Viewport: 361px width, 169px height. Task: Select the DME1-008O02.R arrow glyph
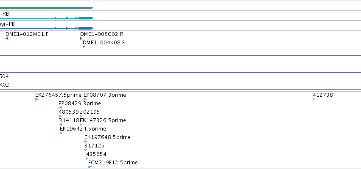click(81, 38)
